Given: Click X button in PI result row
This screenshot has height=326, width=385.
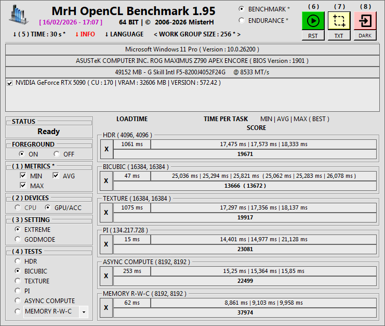Looking at the screenshot, I should [x=107, y=244].
